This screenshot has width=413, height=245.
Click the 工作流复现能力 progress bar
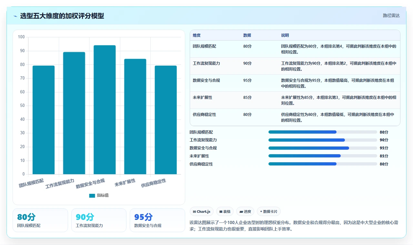[x=323, y=140]
